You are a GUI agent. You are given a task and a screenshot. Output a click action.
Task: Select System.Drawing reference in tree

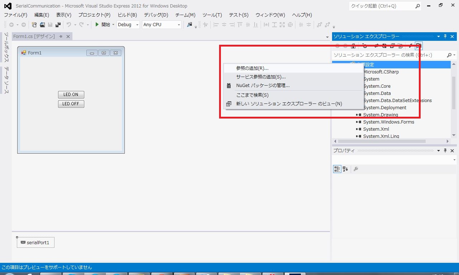click(380, 115)
